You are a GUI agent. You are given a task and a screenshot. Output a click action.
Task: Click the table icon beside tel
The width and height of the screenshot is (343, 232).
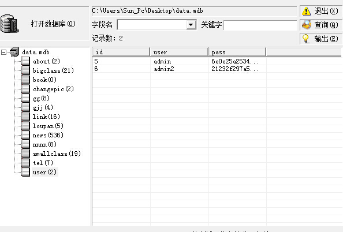pyautogui.click(x=25, y=163)
